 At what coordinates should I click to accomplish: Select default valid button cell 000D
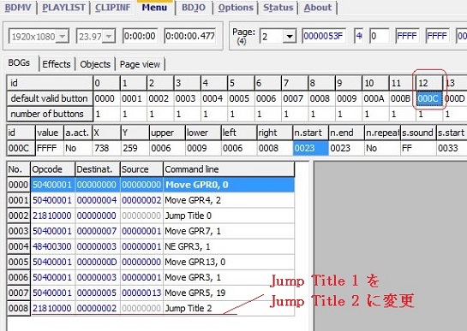[x=455, y=98]
